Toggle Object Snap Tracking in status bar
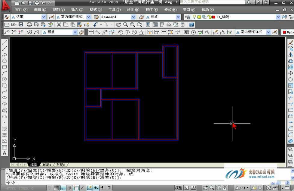Screen dimensions: 294x191 pyautogui.click(x=82, y=188)
